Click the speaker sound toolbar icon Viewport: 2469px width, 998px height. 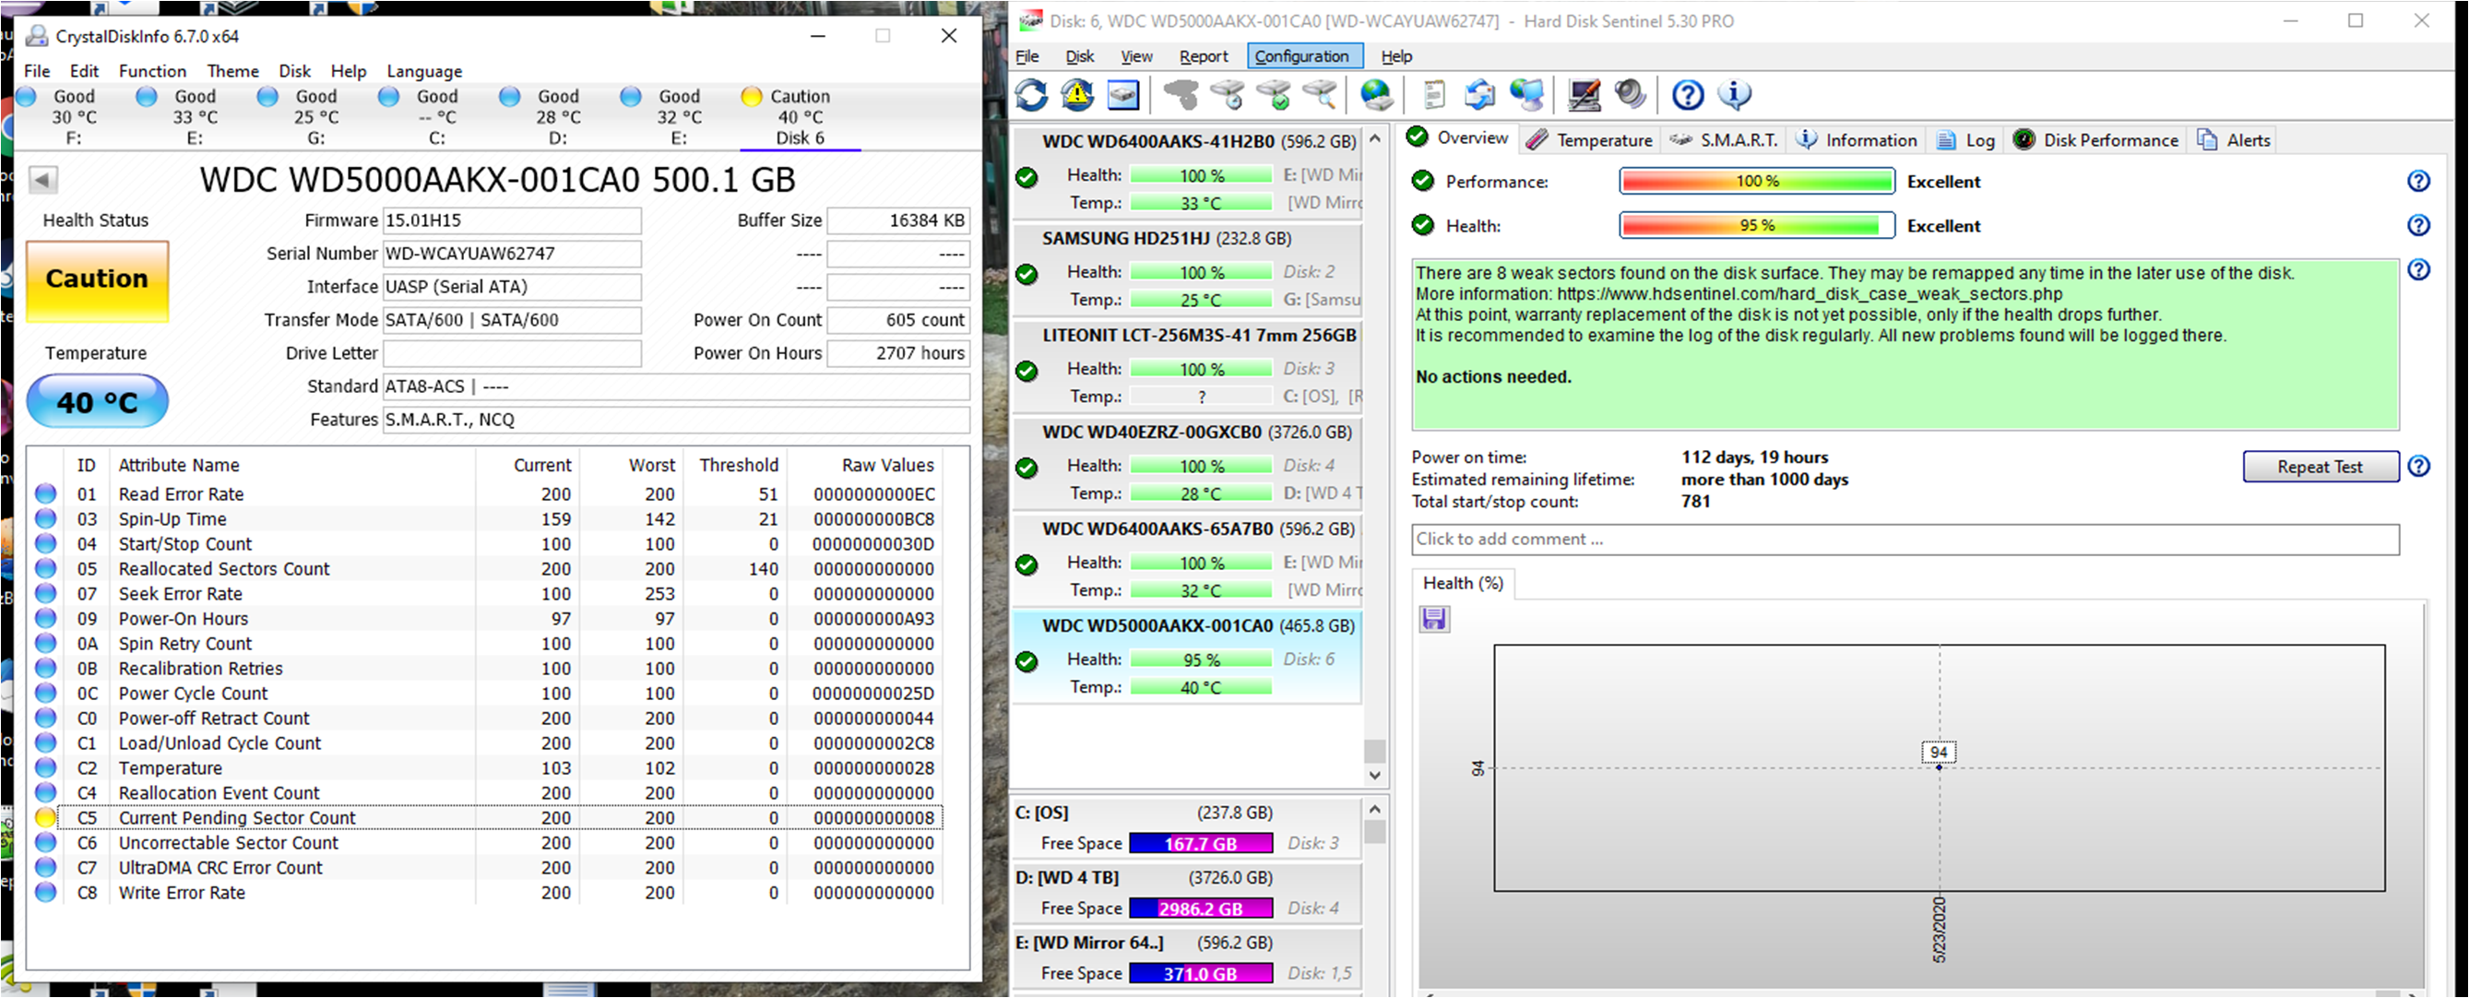[x=1631, y=95]
